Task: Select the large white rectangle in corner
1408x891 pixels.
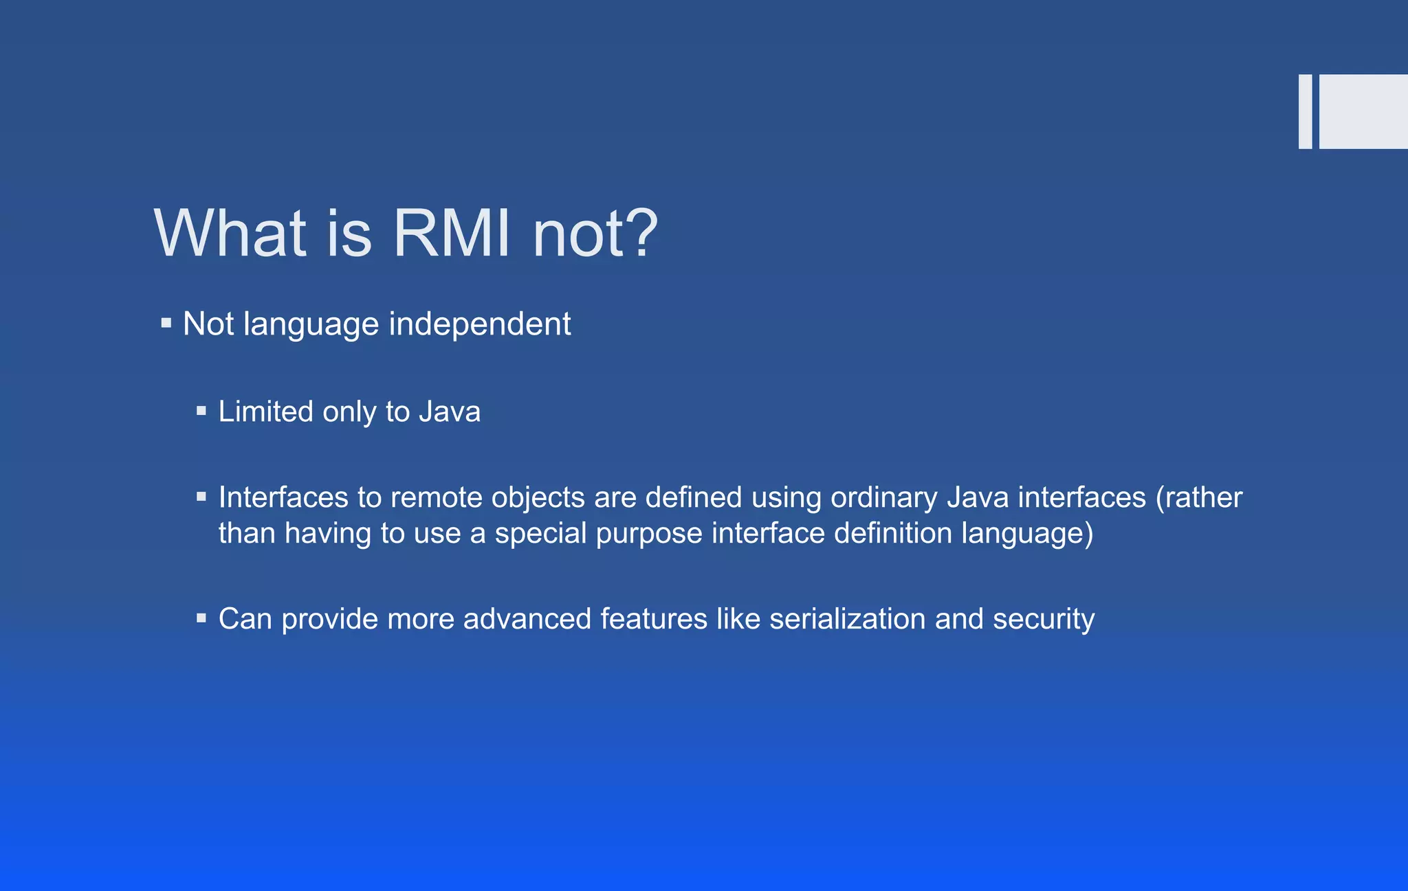Action: tap(1363, 111)
